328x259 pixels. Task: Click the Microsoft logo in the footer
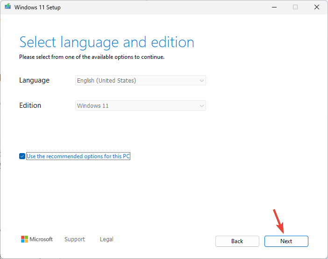tap(37, 239)
